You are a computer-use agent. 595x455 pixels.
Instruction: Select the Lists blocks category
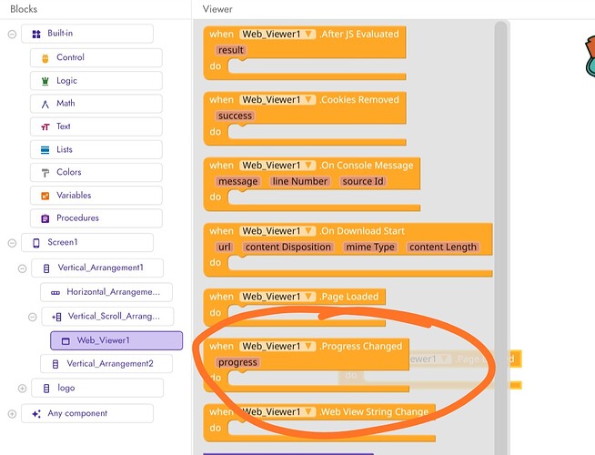click(x=96, y=149)
